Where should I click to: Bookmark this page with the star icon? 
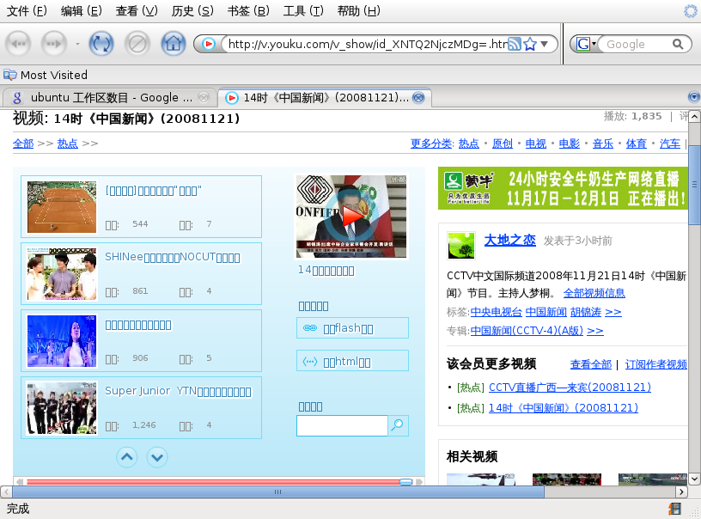point(530,44)
